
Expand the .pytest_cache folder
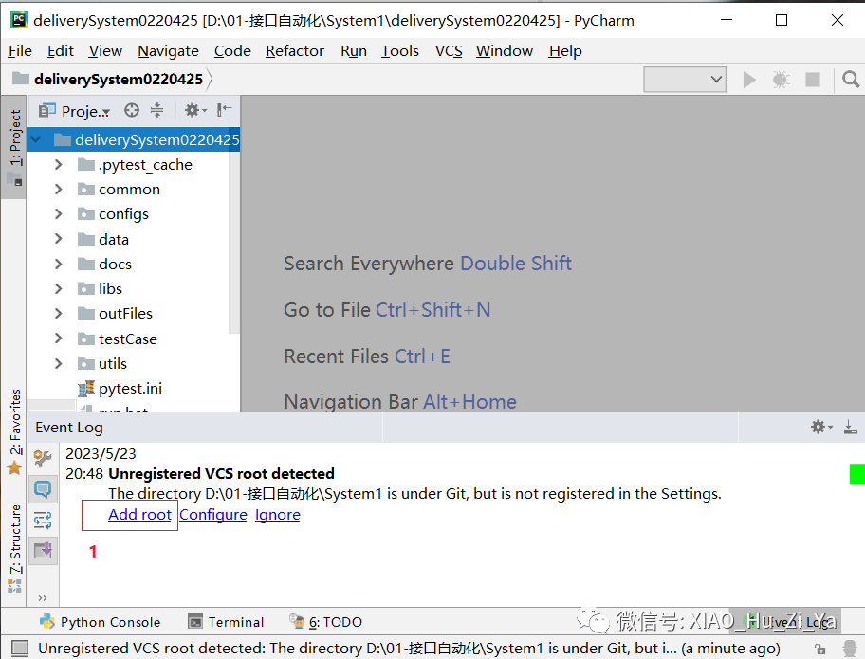tap(59, 164)
